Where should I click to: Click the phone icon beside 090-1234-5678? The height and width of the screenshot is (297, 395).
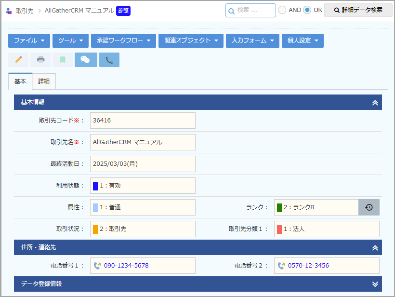97,266
